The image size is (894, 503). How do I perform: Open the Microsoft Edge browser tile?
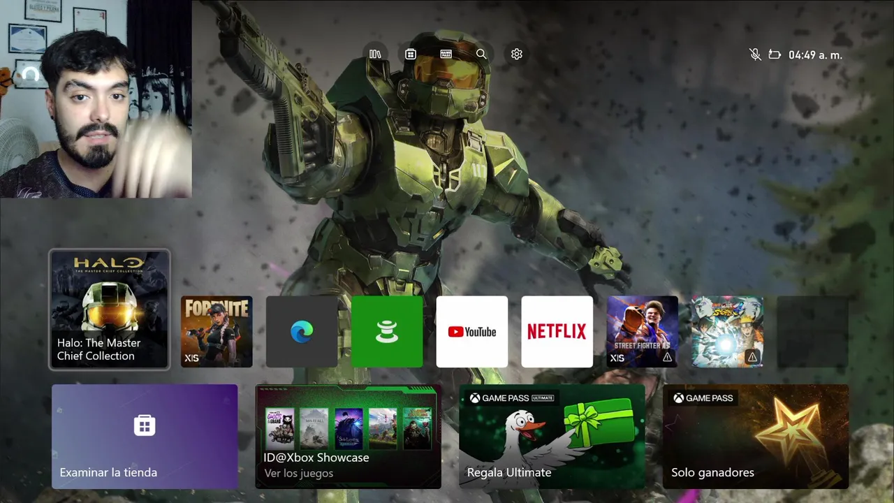point(302,331)
